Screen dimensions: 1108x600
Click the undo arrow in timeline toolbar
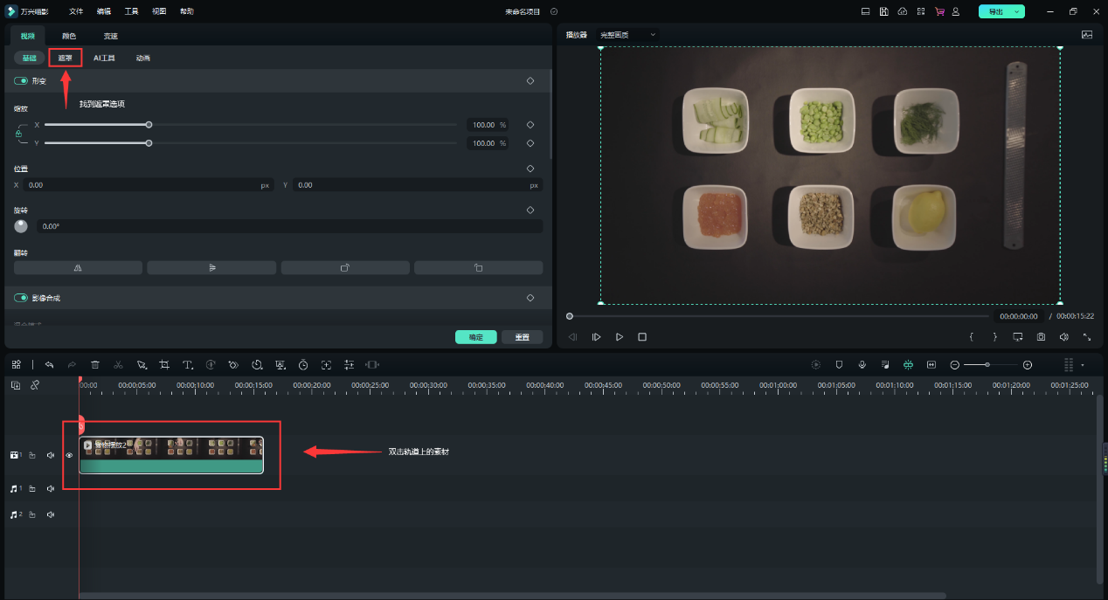point(50,364)
